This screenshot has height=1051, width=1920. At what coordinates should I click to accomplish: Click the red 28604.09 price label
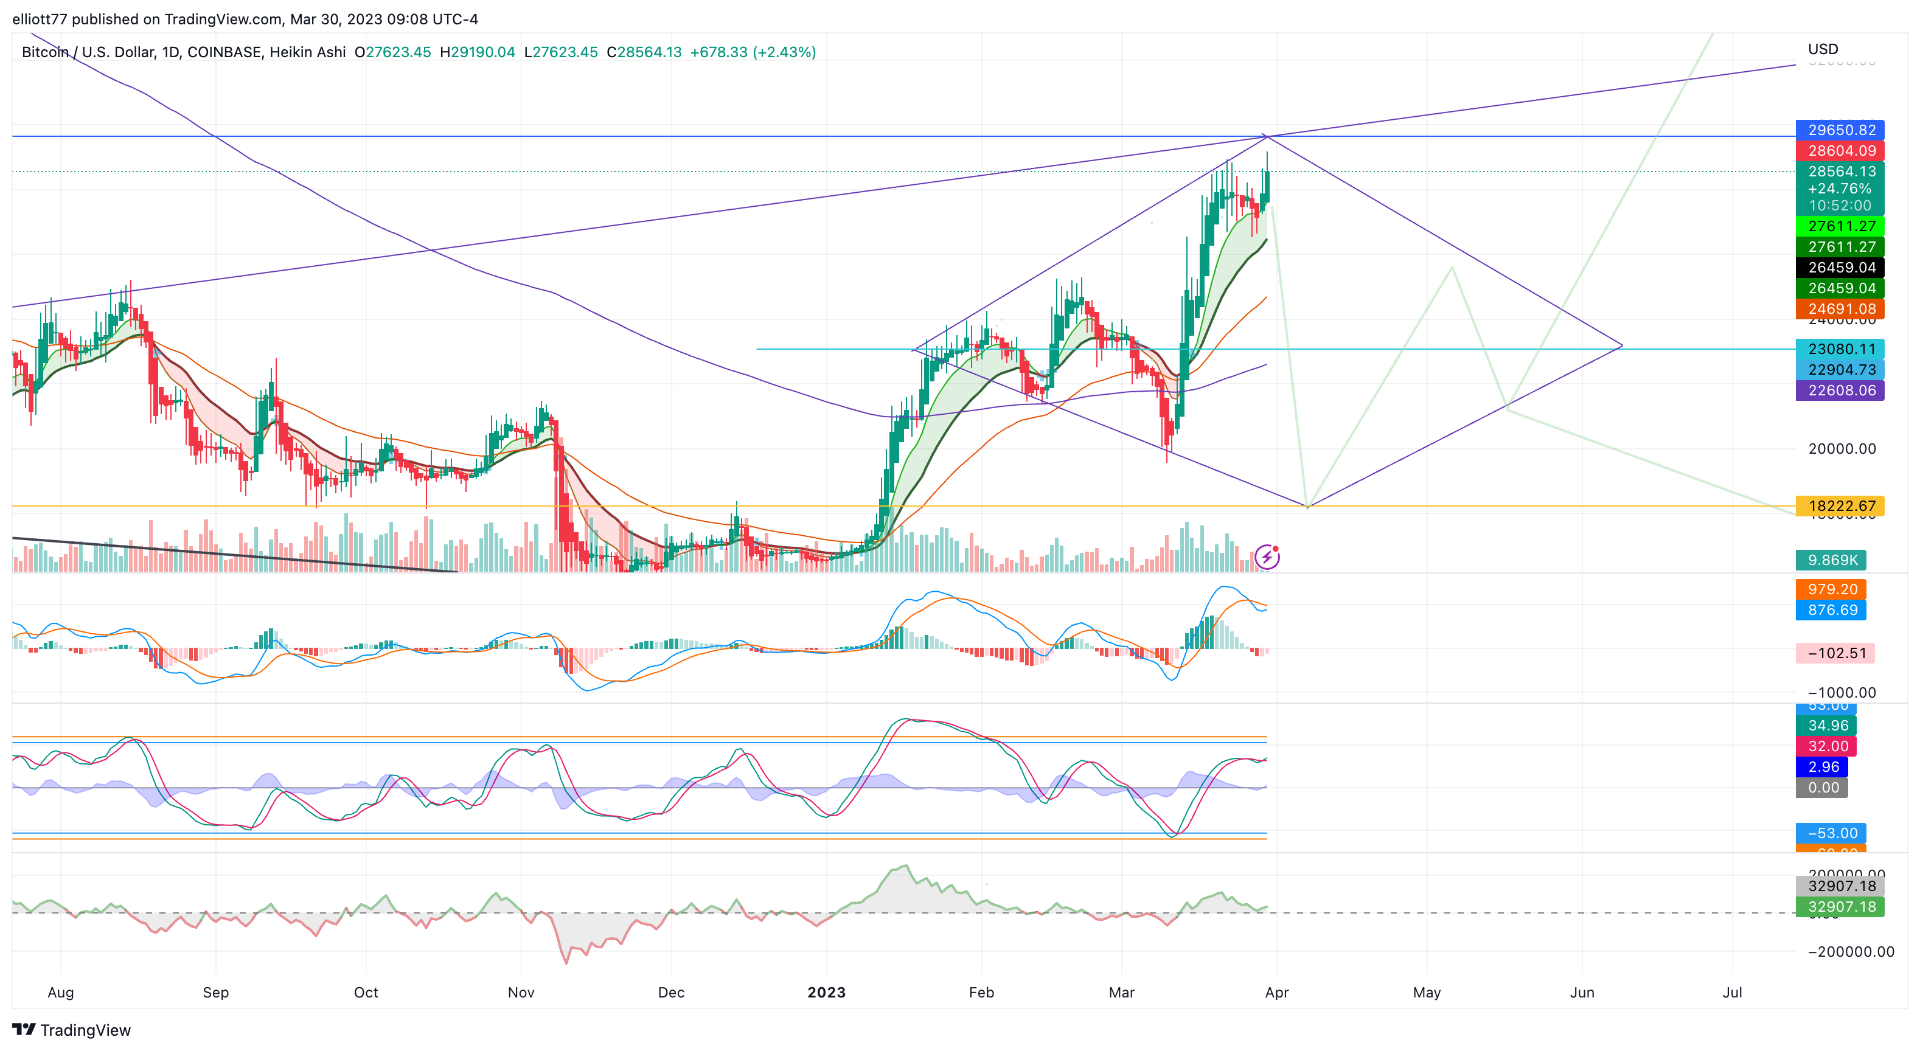click(1840, 151)
